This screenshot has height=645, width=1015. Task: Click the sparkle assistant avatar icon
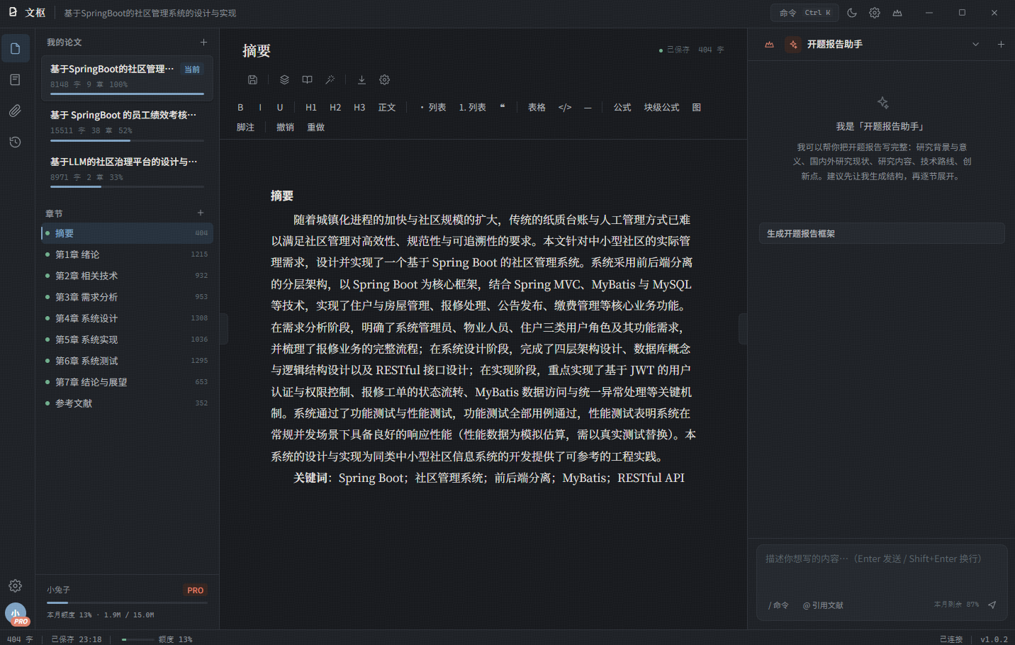pos(793,44)
